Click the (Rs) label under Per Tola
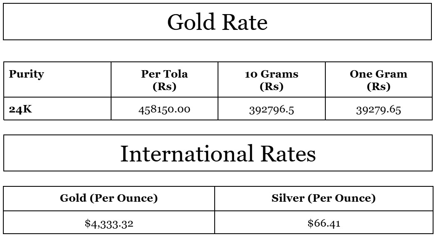The image size is (436, 237). [164, 87]
